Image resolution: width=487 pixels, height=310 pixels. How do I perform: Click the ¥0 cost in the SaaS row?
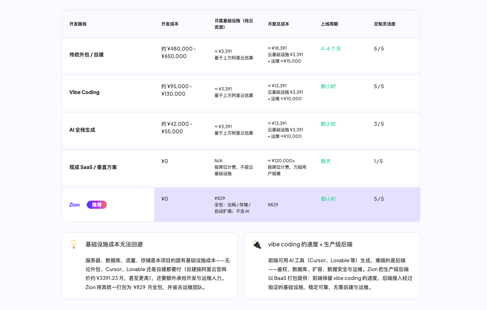[x=165, y=161]
